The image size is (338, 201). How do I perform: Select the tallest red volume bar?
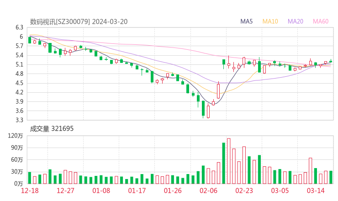tap(229, 161)
